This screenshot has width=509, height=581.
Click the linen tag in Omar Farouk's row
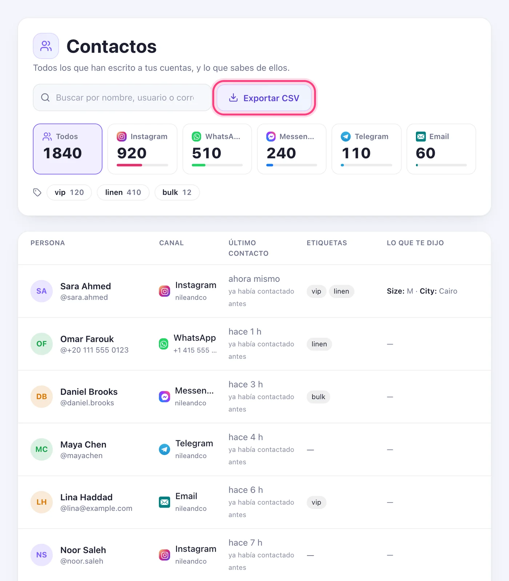(319, 344)
